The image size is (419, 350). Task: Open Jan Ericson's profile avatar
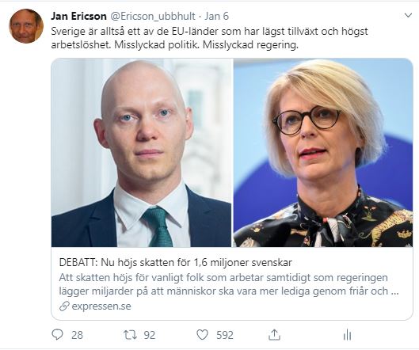(26, 26)
